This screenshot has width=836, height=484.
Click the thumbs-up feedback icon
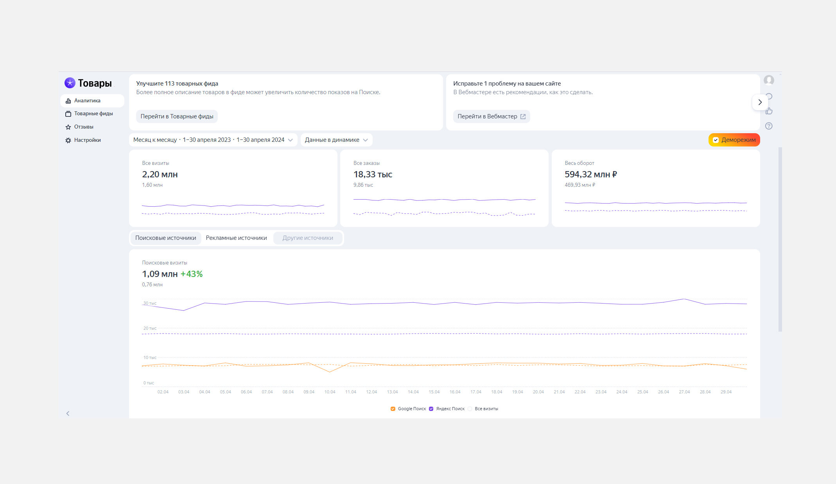(769, 111)
